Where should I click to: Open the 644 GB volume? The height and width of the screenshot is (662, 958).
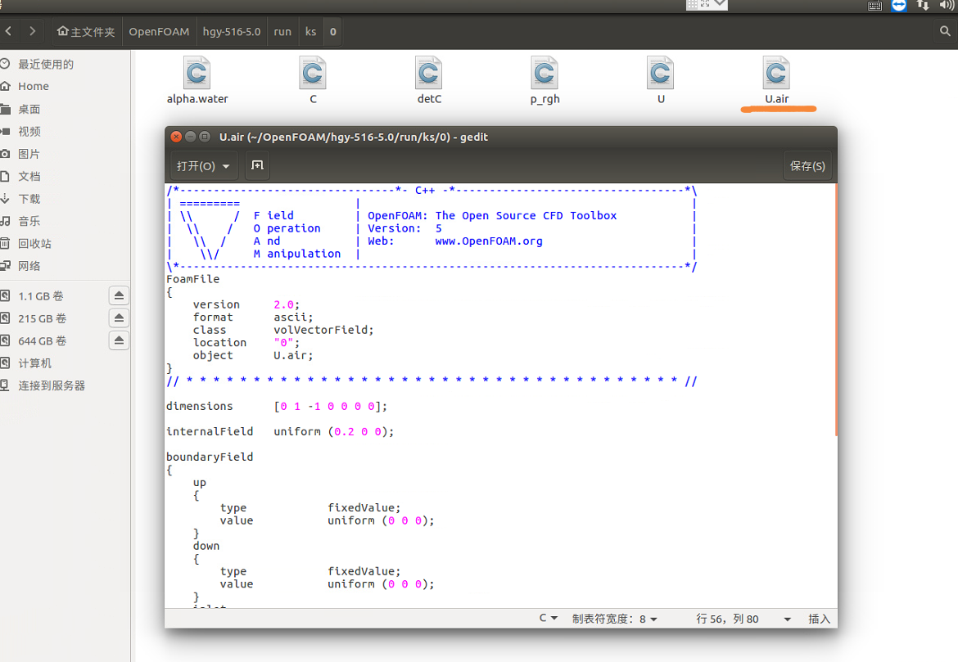[x=42, y=340]
